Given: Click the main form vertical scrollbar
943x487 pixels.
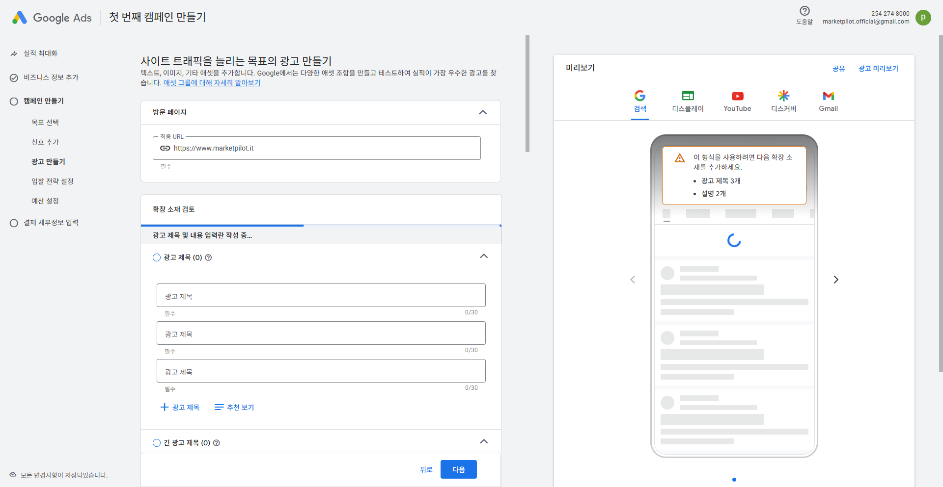Looking at the screenshot, I should [527, 93].
